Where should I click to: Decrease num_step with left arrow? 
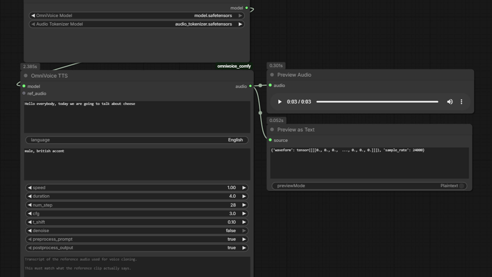point(30,205)
